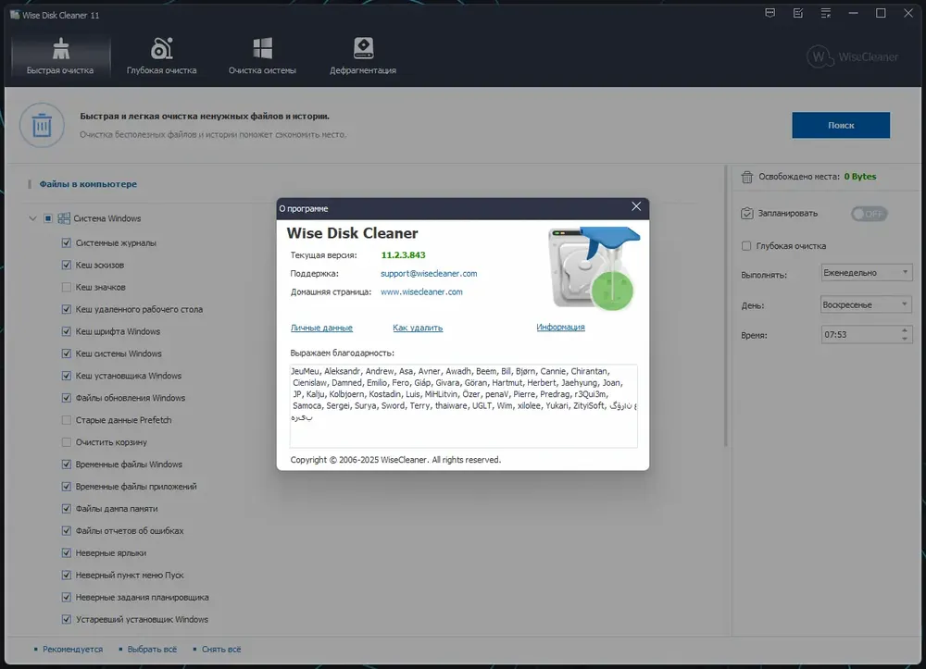The image size is (926, 669).
Task: Open the Очистка системы tab
Action: [x=262, y=56]
